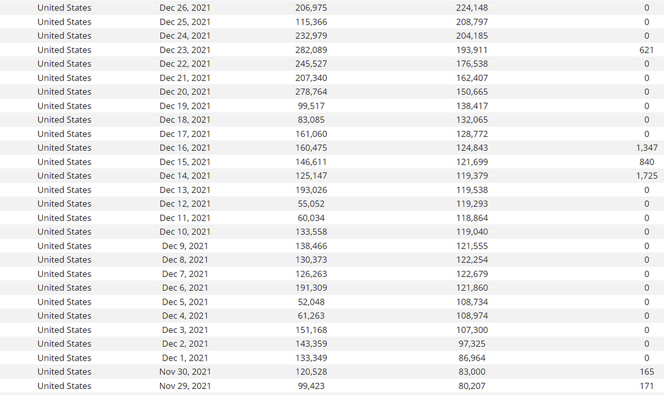664x395 pixels.
Task: Select the Dec 9, 2021 date cell
Action: click(185, 245)
